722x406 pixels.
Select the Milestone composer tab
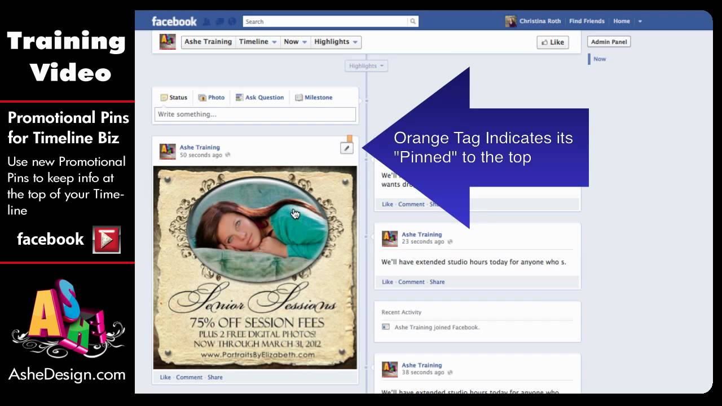(x=314, y=98)
